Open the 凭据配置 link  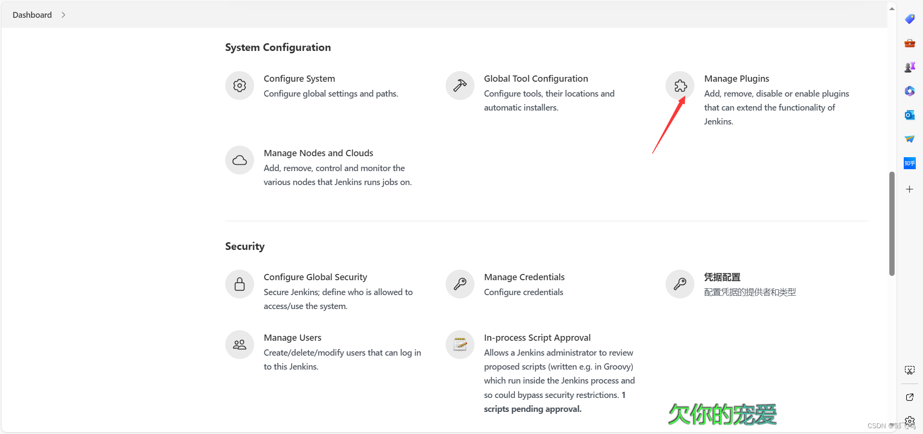tap(722, 277)
